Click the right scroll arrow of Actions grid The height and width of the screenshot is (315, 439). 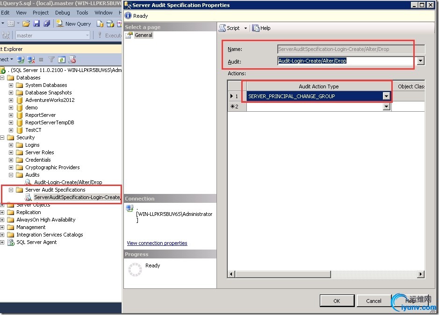pos(420,274)
